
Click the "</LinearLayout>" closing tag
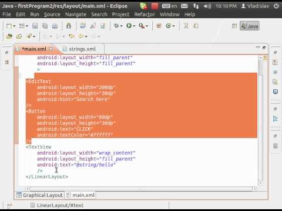(x=47, y=176)
